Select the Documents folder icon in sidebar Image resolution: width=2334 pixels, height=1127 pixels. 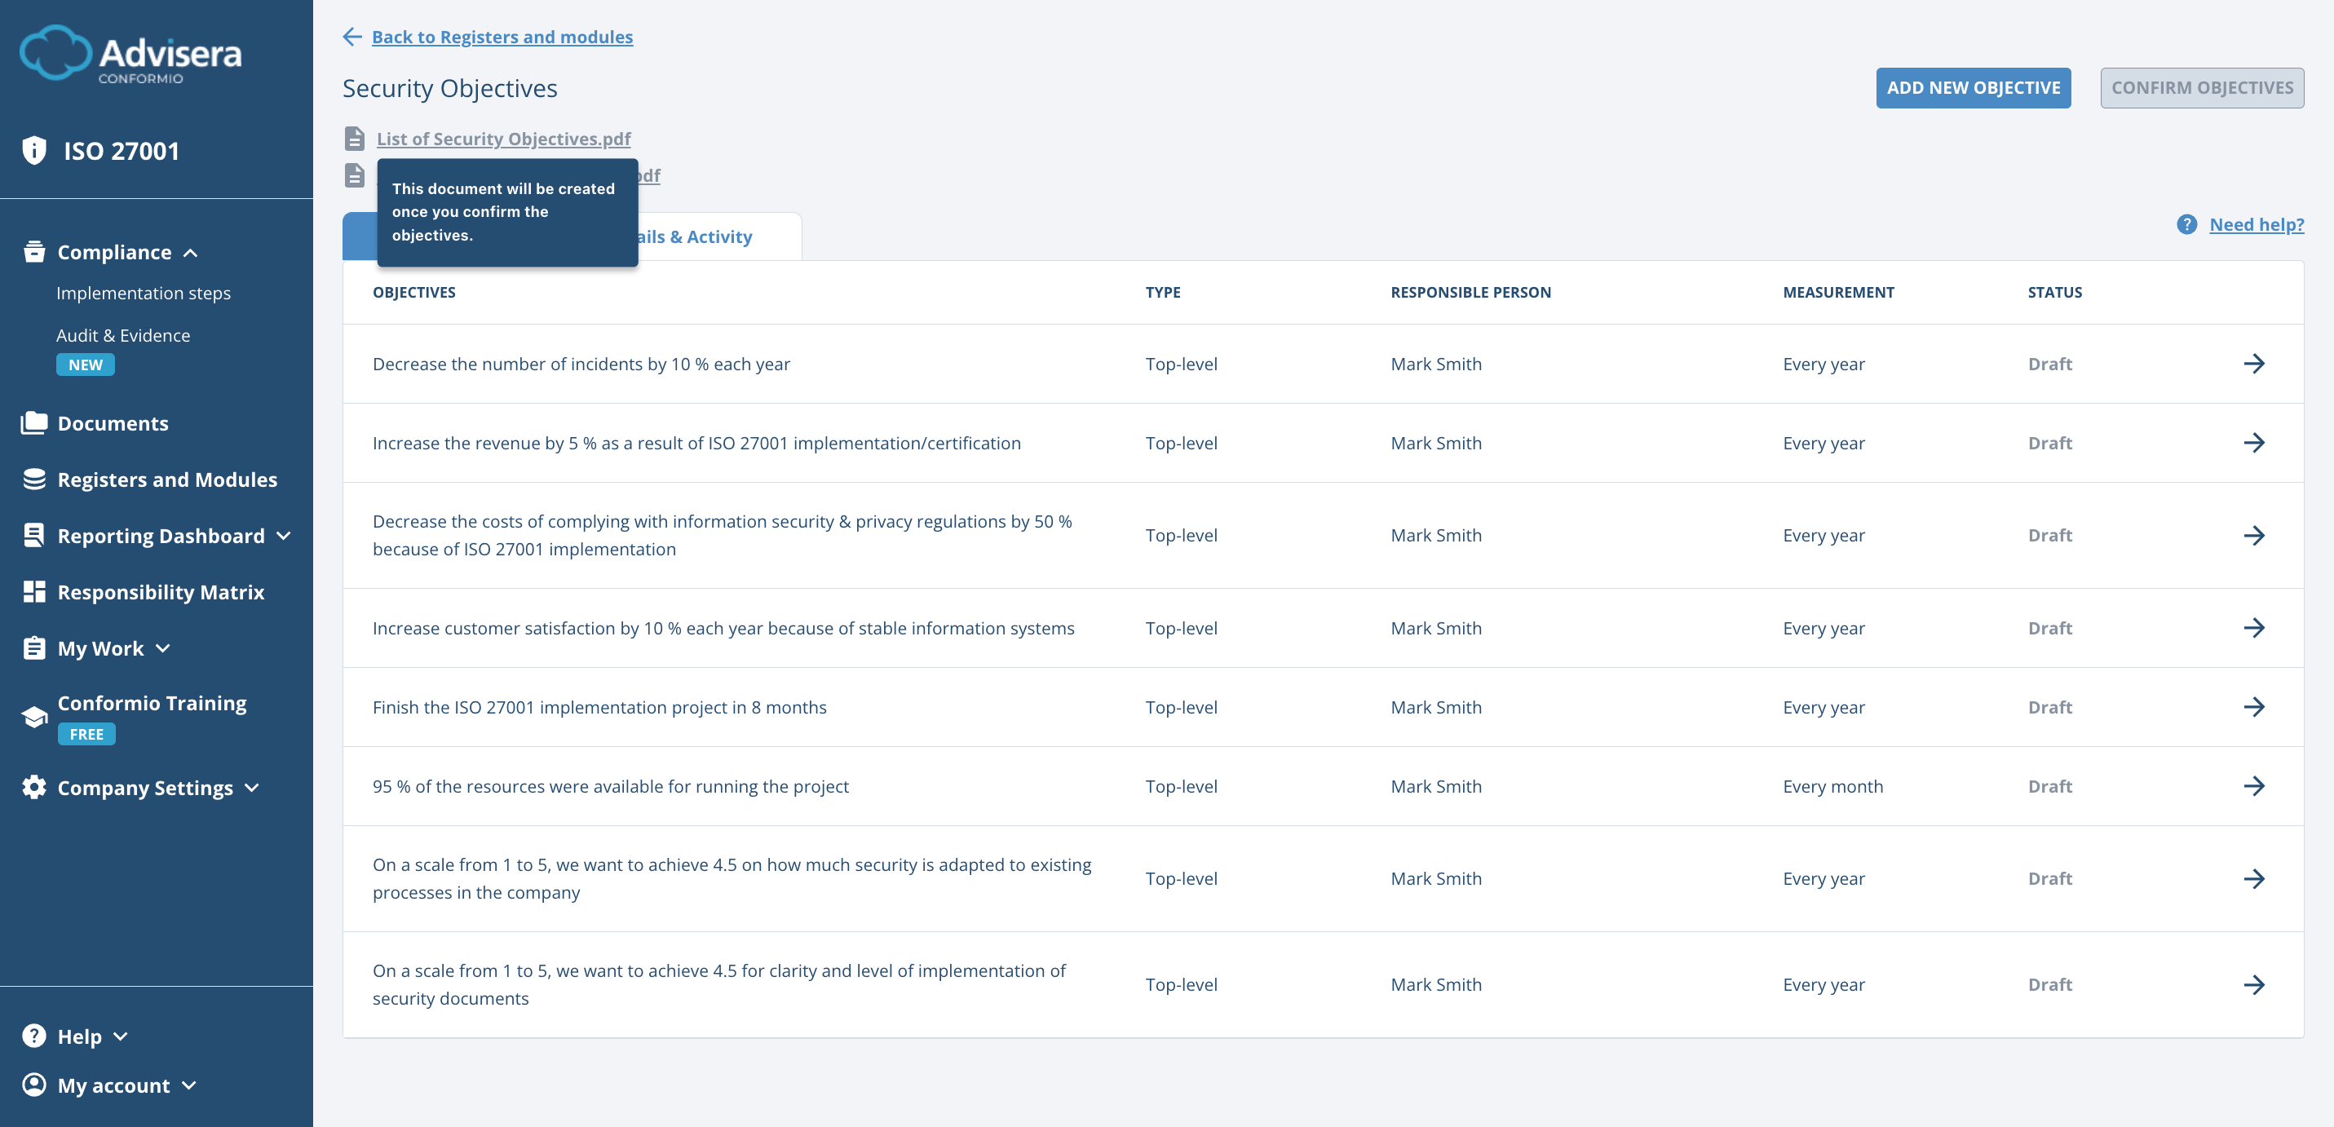(x=33, y=422)
